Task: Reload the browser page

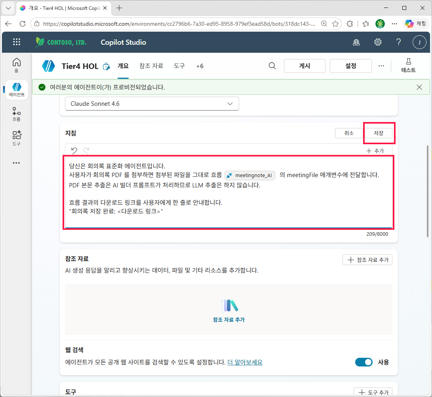Action: 23,24
